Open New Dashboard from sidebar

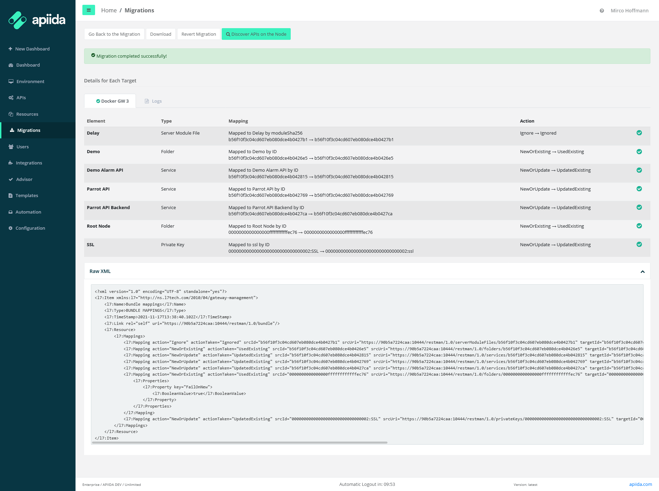[x=32, y=49]
